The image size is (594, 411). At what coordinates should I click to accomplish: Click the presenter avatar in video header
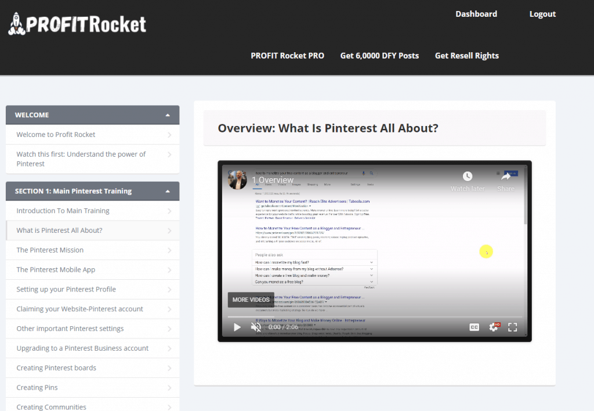(238, 180)
